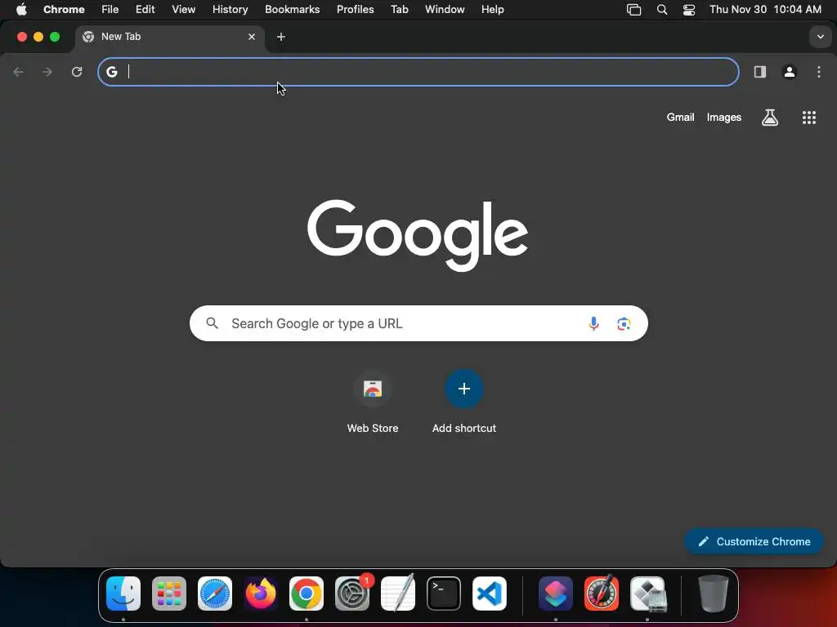The width and height of the screenshot is (837, 627).
Task: Start voice search with microphone
Action: (x=593, y=323)
